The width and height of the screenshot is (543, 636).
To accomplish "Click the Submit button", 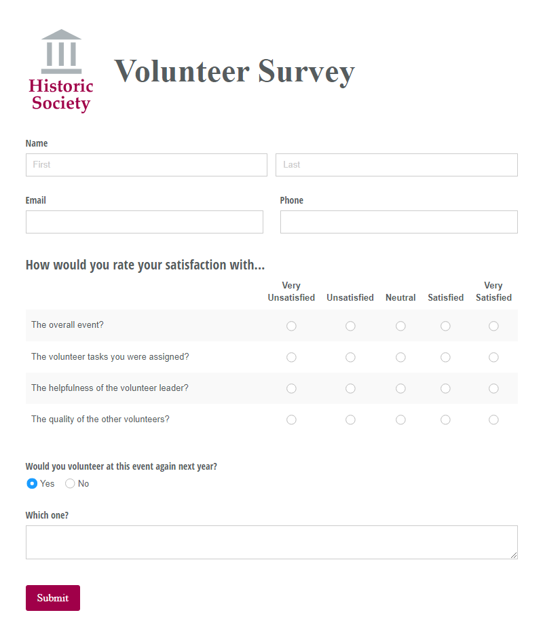I will pos(53,598).
